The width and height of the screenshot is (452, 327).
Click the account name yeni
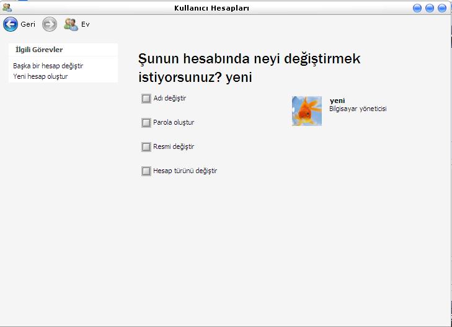(x=337, y=101)
